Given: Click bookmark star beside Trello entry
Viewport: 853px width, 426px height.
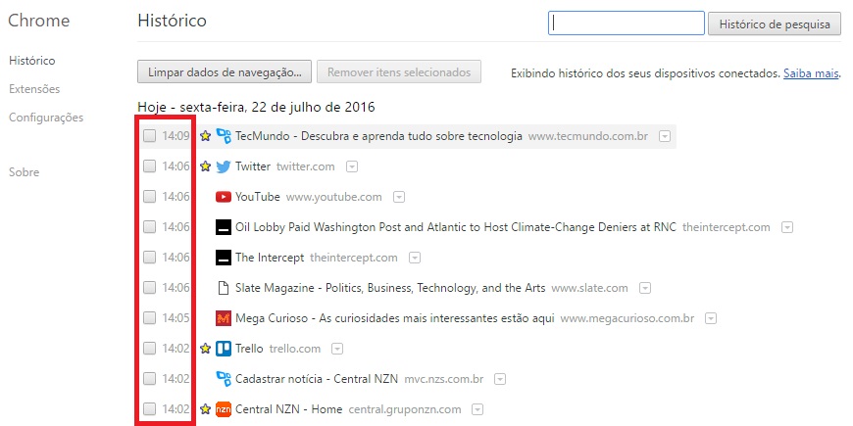Looking at the screenshot, I should [205, 349].
